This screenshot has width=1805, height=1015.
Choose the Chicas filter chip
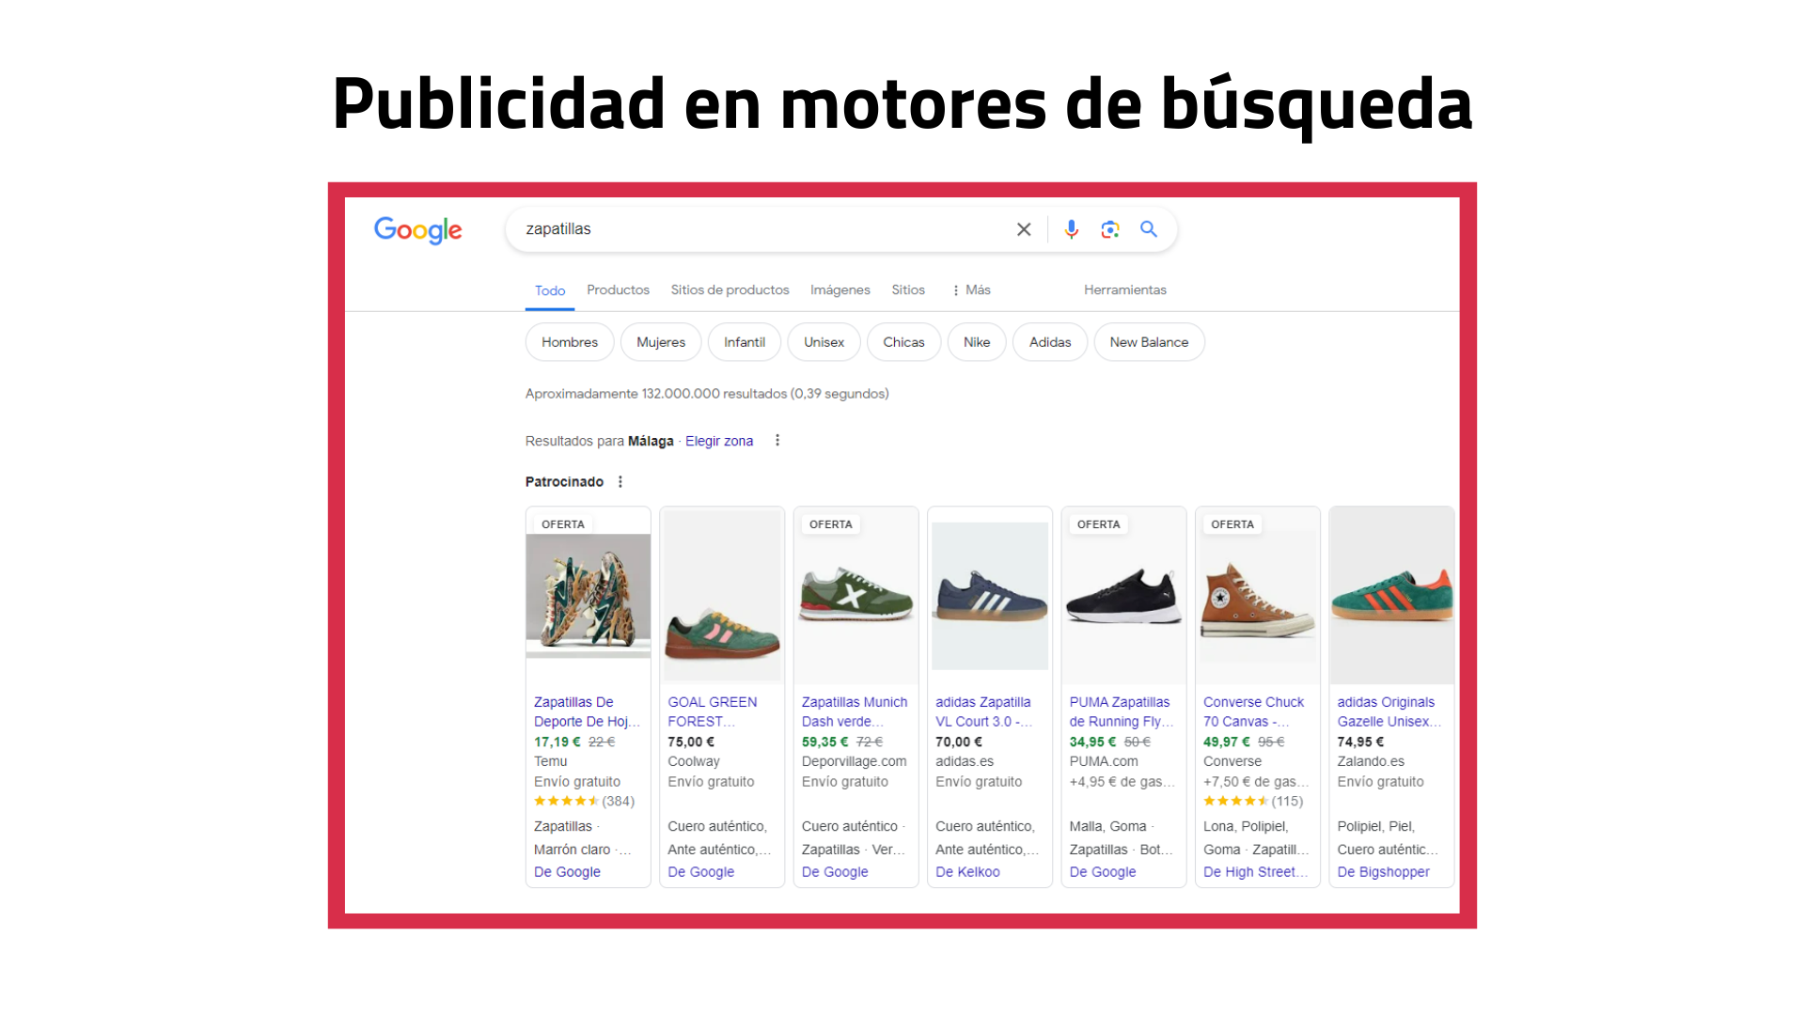[x=903, y=342]
